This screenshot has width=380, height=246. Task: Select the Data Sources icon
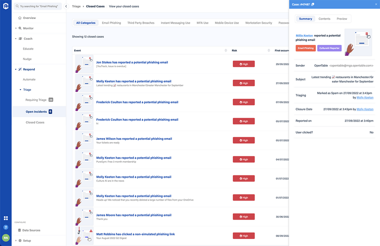tap(20, 230)
